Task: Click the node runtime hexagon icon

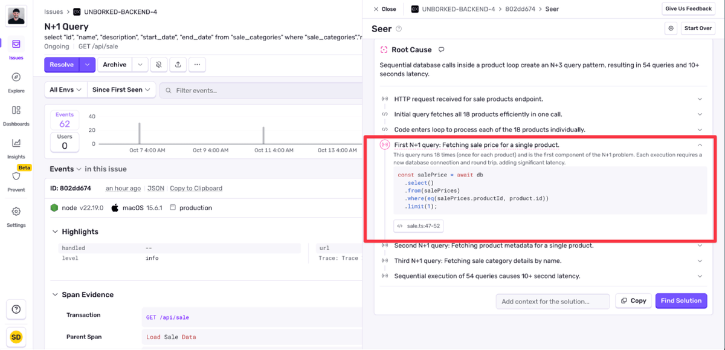Action: point(54,207)
